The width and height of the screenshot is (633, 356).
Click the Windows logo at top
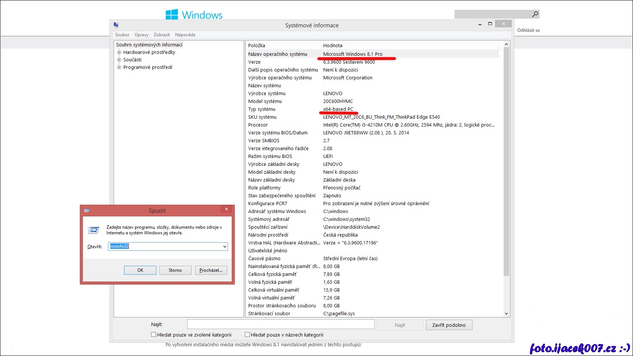tap(172, 15)
